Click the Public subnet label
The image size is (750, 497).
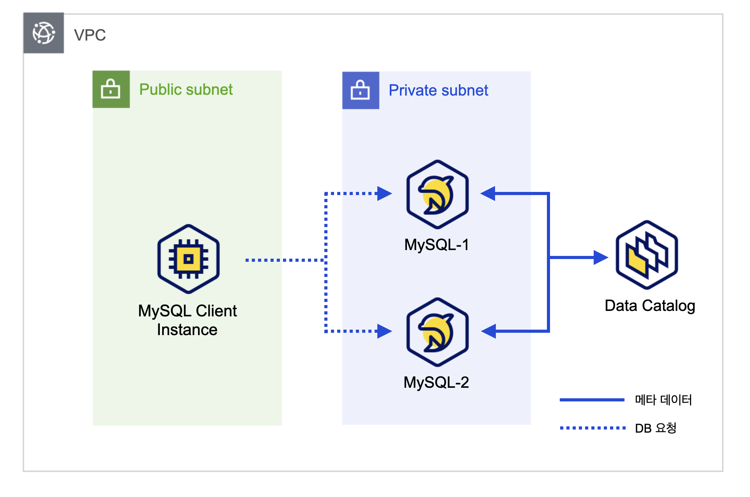186,89
